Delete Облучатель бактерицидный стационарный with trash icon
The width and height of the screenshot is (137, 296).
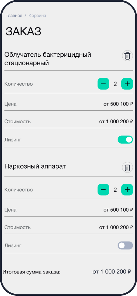[127, 56]
